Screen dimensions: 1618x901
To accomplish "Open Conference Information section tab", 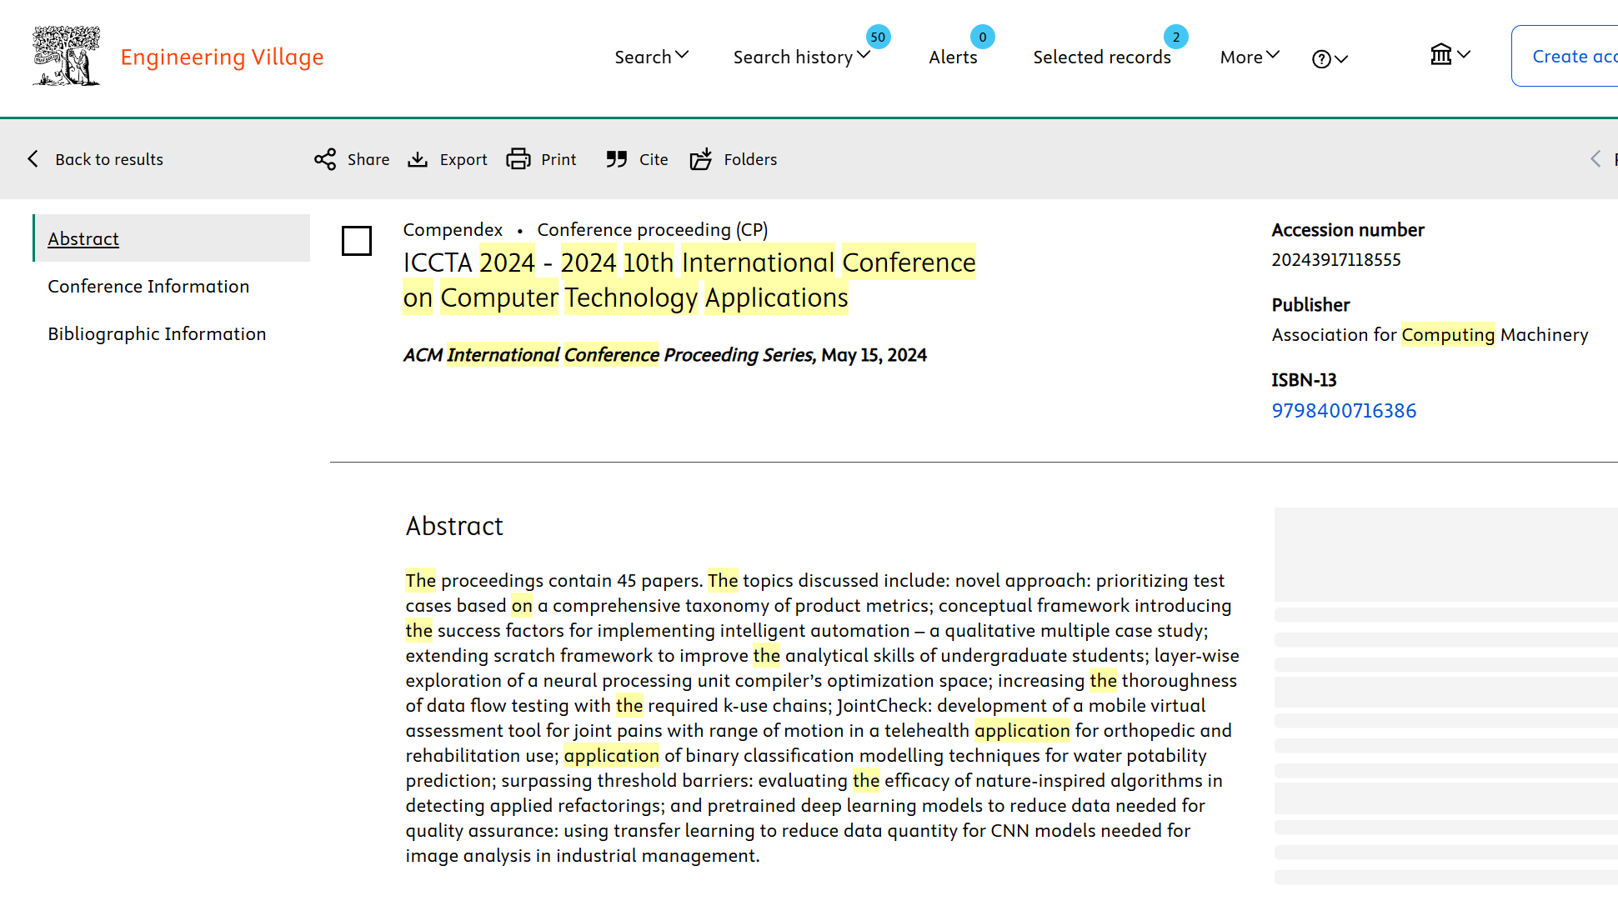I will (148, 286).
